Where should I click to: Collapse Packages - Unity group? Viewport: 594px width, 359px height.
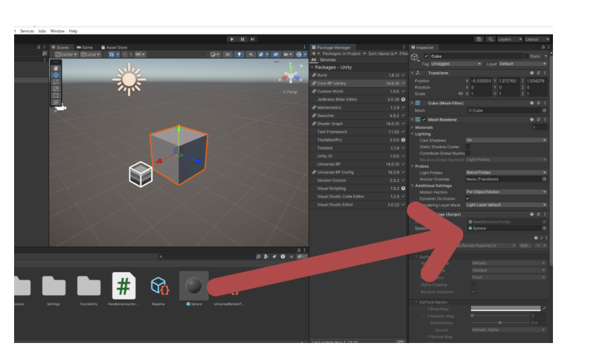312,67
